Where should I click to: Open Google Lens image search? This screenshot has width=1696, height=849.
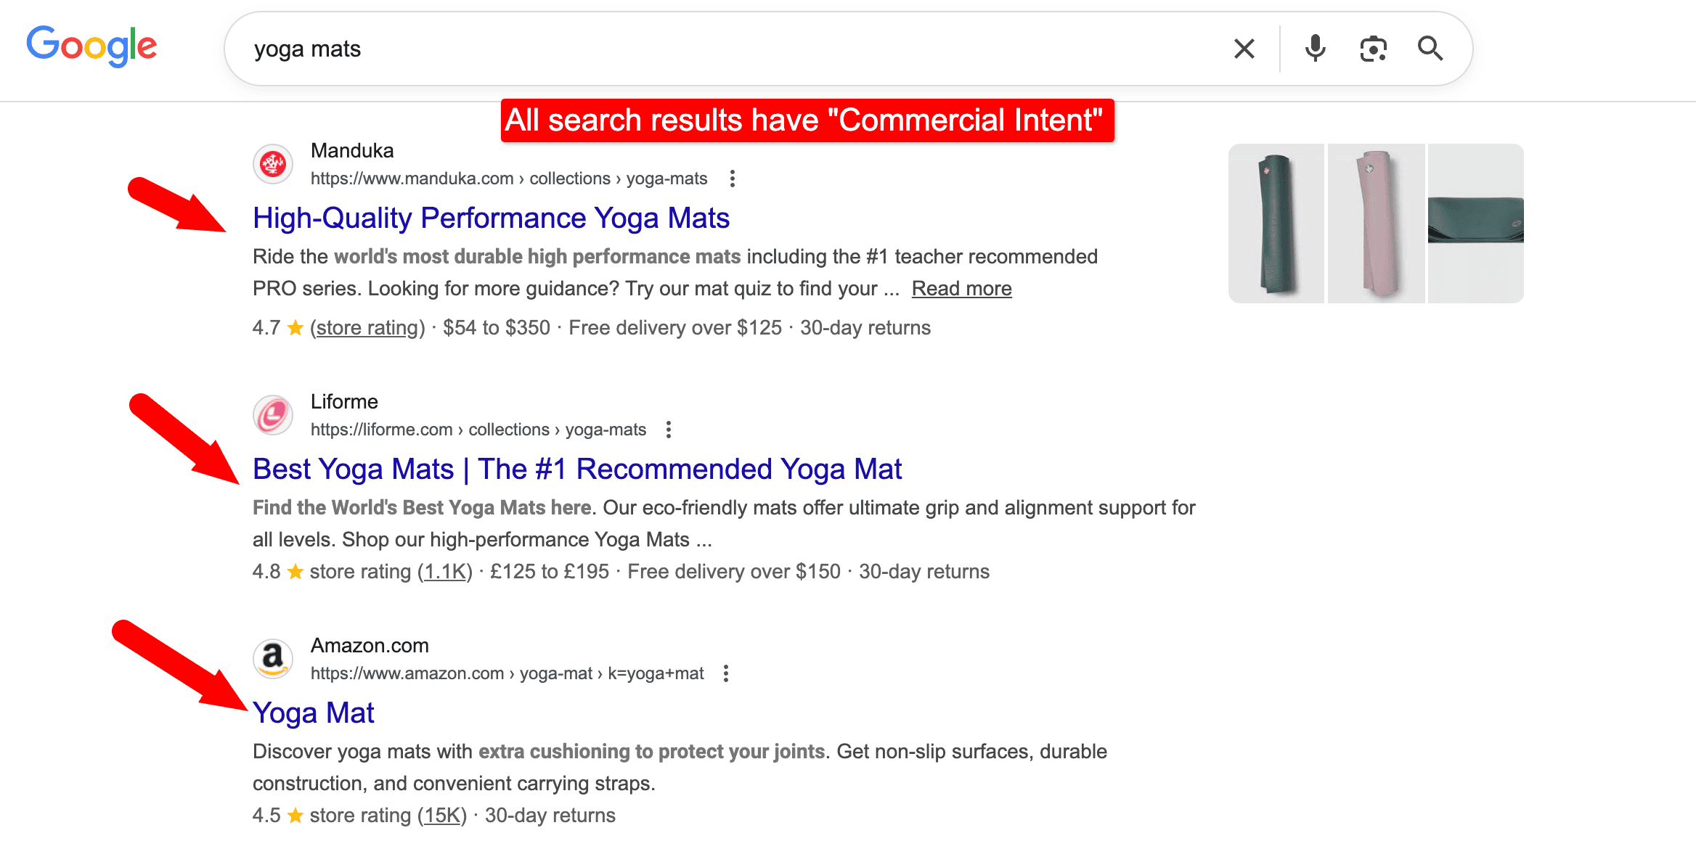click(1372, 48)
